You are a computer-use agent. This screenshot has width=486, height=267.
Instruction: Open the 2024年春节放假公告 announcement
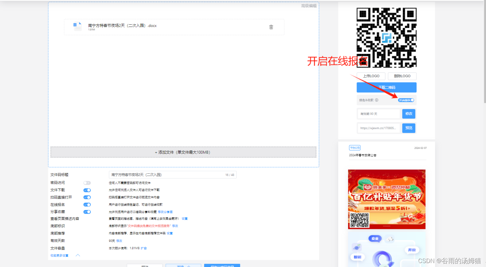point(363,155)
